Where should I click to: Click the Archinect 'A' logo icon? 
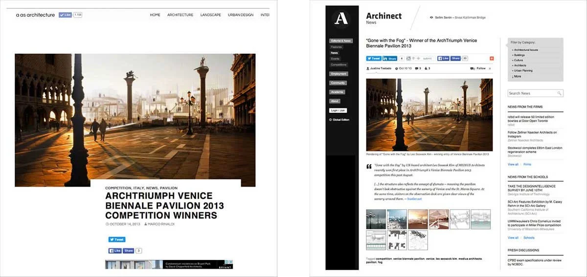341,19
